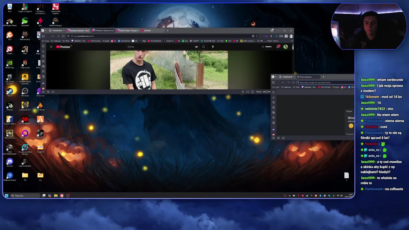Open the YouTube Music bookmark
409x230 pixels.
click(155, 41)
